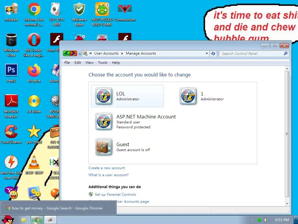The width and height of the screenshot is (298, 224).
Task: Click the scrollbar up arrow
Action: [x=287, y=69]
